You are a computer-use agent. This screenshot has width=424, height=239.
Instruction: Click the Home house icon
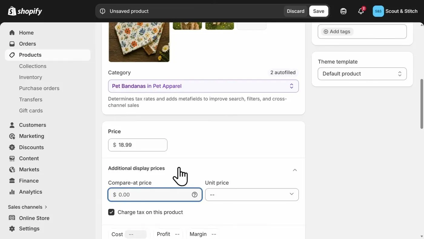point(12,32)
